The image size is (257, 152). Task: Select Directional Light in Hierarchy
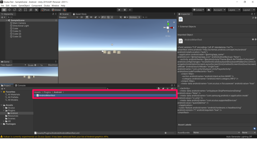21,26
